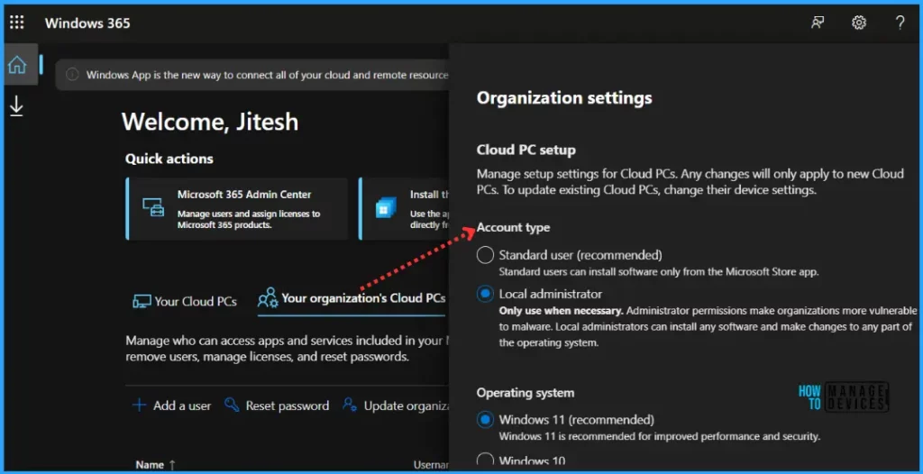Image resolution: width=923 pixels, height=474 pixels.
Task: Click the Organization settings heading
Action: pos(564,97)
